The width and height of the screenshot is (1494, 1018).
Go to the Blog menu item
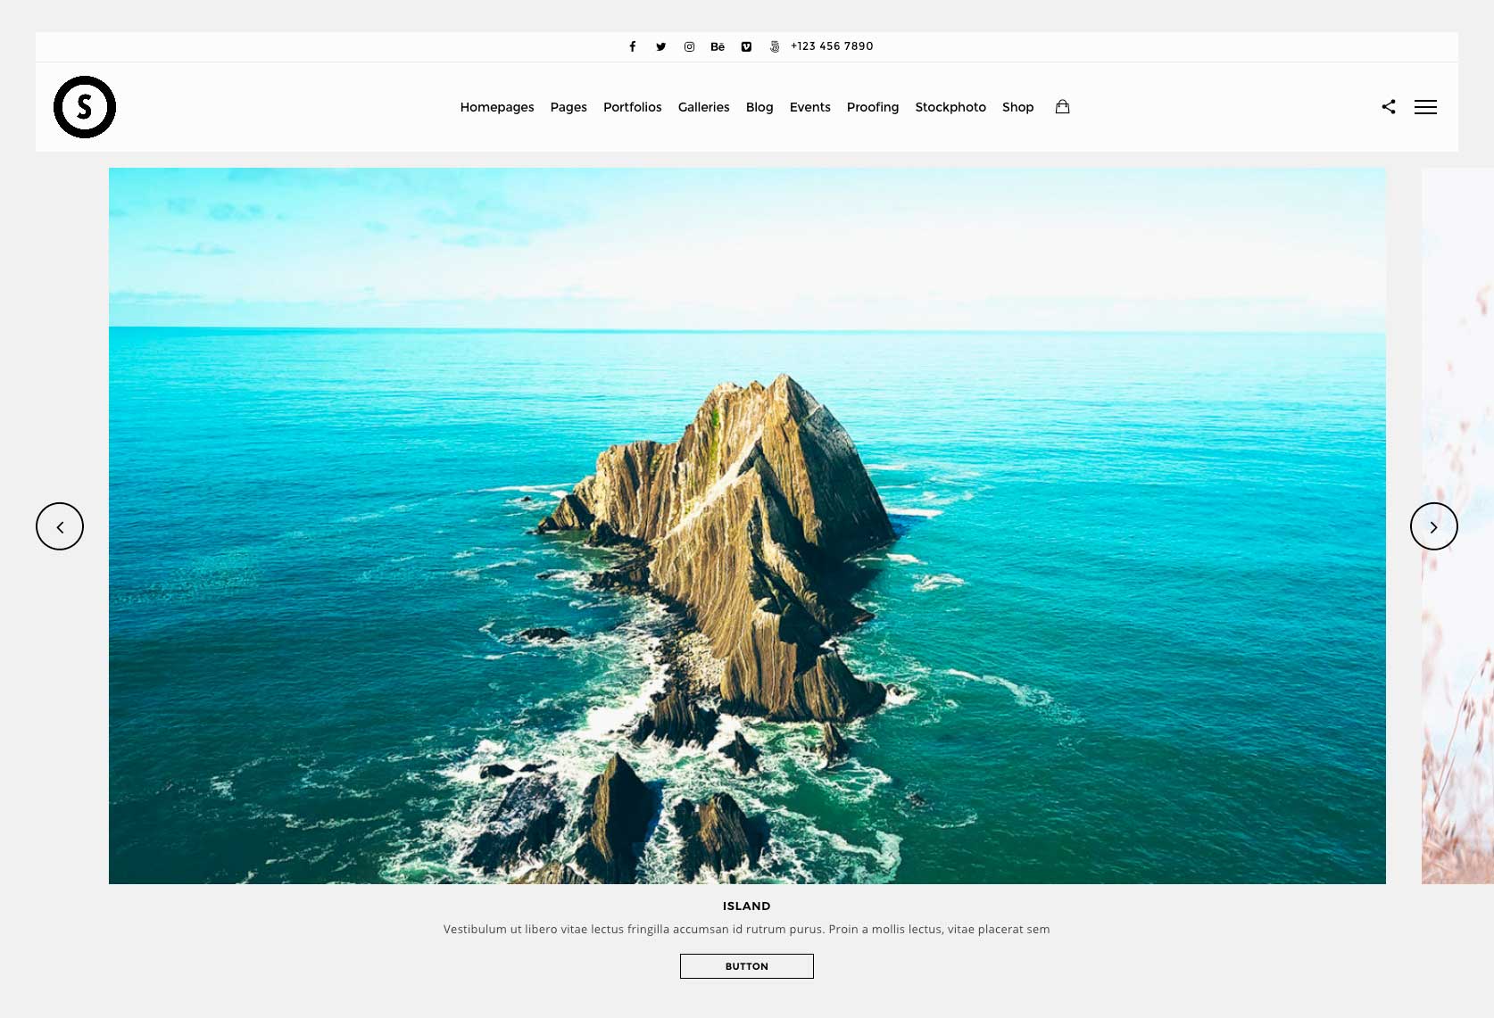click(x=759, y=107)
